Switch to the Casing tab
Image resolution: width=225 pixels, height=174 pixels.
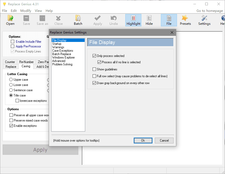(26, 66)
